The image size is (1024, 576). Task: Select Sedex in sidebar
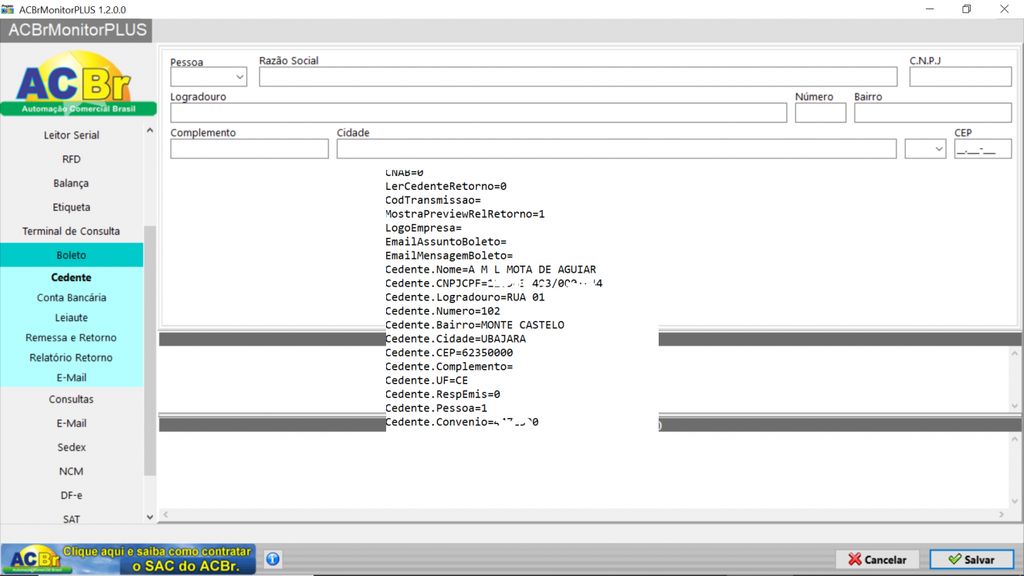[x=71, y=447]
